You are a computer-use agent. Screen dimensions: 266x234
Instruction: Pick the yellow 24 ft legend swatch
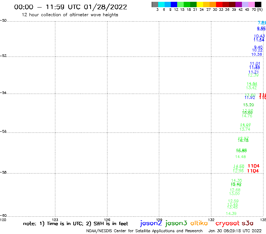(200, 4)
